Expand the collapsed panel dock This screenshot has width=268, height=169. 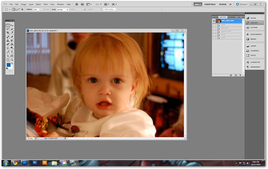pyautogui.click(x=263, y=13)
